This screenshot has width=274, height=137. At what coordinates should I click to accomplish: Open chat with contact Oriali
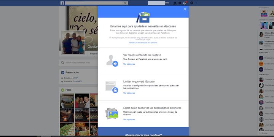[x=266, y=102]
